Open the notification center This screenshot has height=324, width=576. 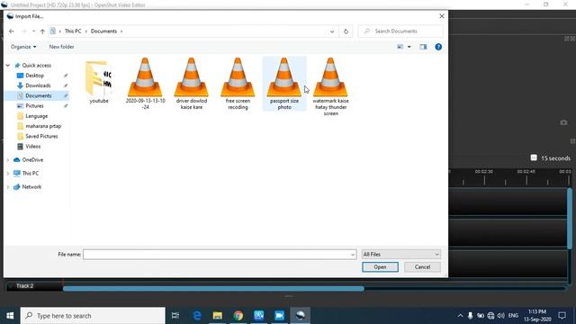562,316
